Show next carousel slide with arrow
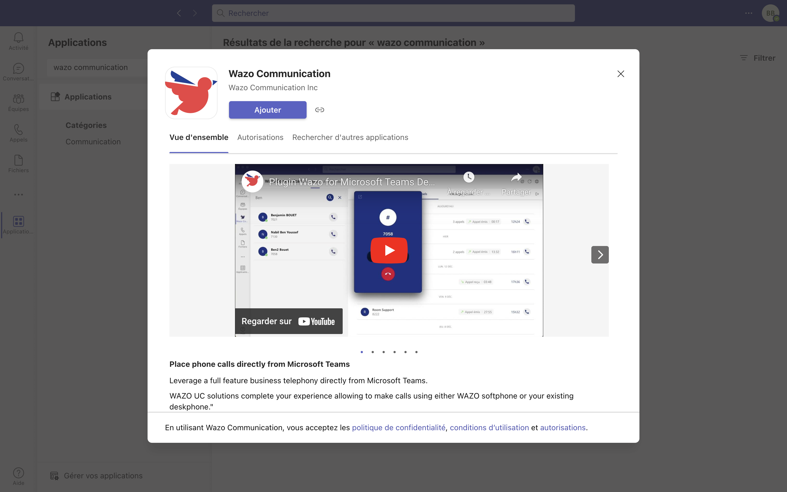787x492 pixels. [x=600, y=255]
